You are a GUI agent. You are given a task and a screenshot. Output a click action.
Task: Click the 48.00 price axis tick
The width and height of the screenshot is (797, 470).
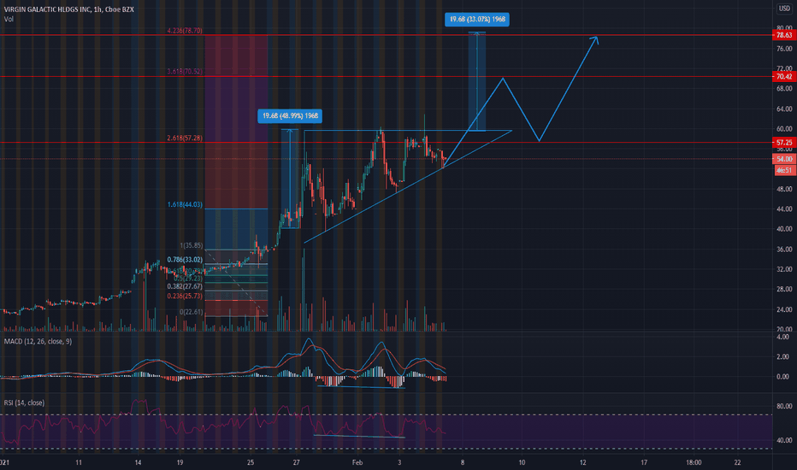tap(784, 189)
